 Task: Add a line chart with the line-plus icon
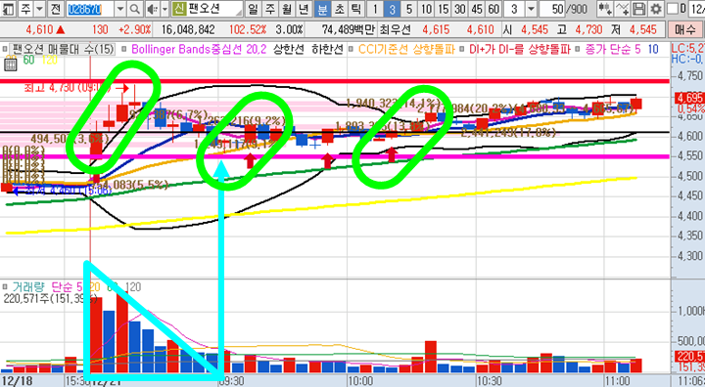[x=622, y=9]
